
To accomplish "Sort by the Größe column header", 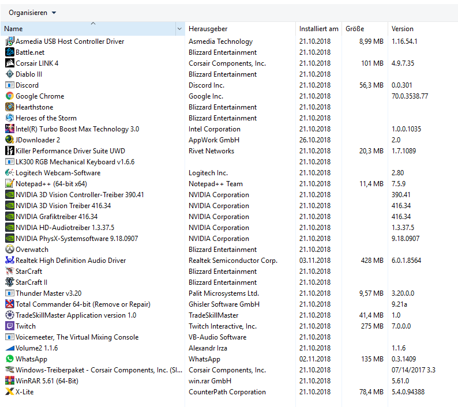I will point(365,29).
